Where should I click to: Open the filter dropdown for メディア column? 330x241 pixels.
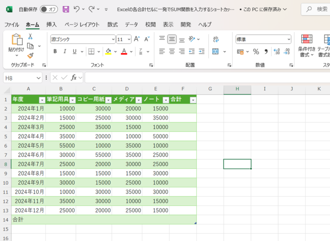138,100
